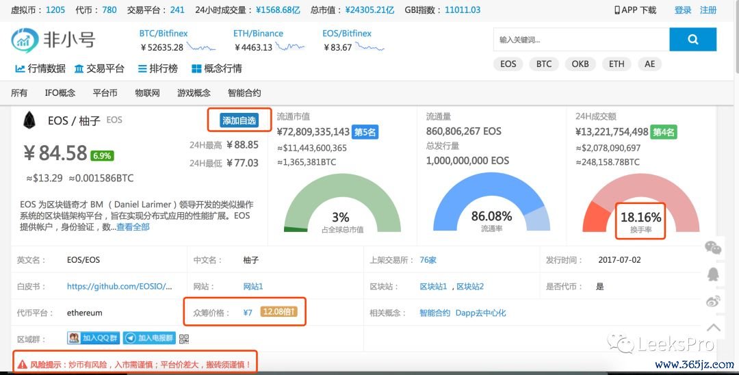Screen dimensions: 739x375
Task: Click into the keyword search field
Action: pyautogui.click(x=581, y=40)
